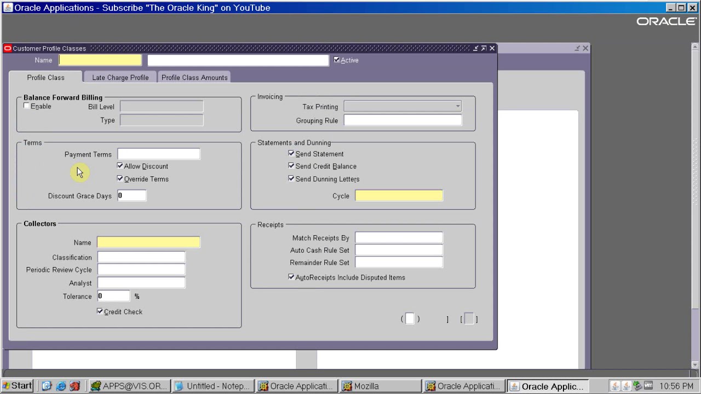This screenshot has width=701, height=394.
Task: Uncheck the Active checkbox
Action: click(x=337, y=60)
